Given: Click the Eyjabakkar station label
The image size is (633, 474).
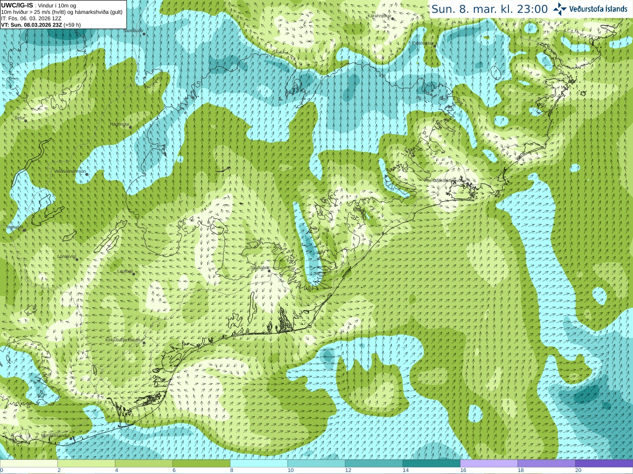Looking at the screenshot, I should pos(423,43).
